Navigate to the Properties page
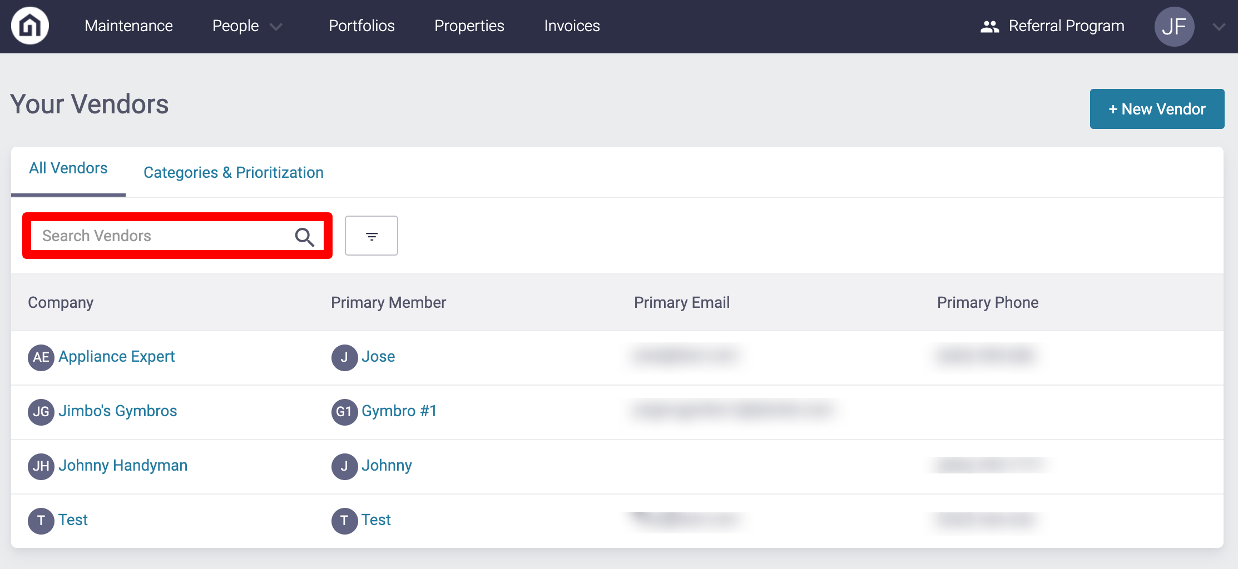This screenshot has height=569, width=1238. 469,26
